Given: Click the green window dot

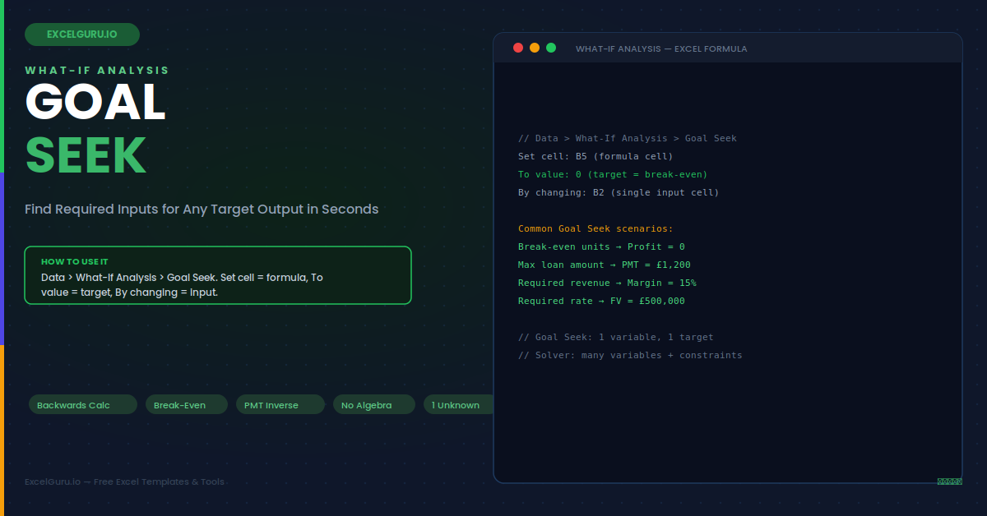Looking at the screenshot, I should pos(551,48).
